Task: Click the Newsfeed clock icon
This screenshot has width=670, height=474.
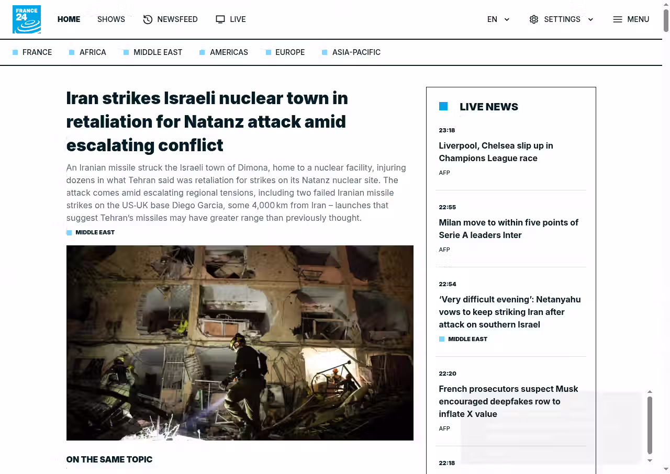Action: pos(148,19)
